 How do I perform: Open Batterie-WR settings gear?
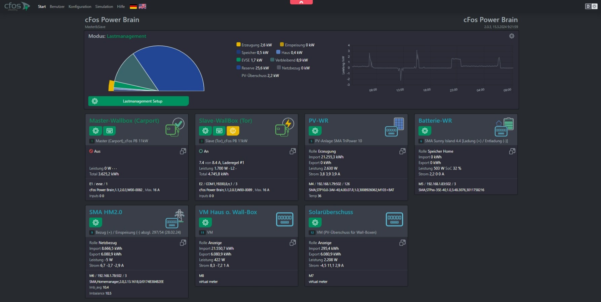click(425, 131)
